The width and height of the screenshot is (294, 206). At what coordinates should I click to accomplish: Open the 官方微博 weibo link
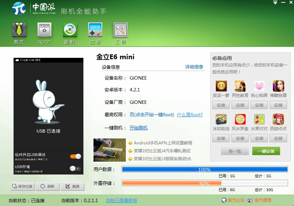259,200
